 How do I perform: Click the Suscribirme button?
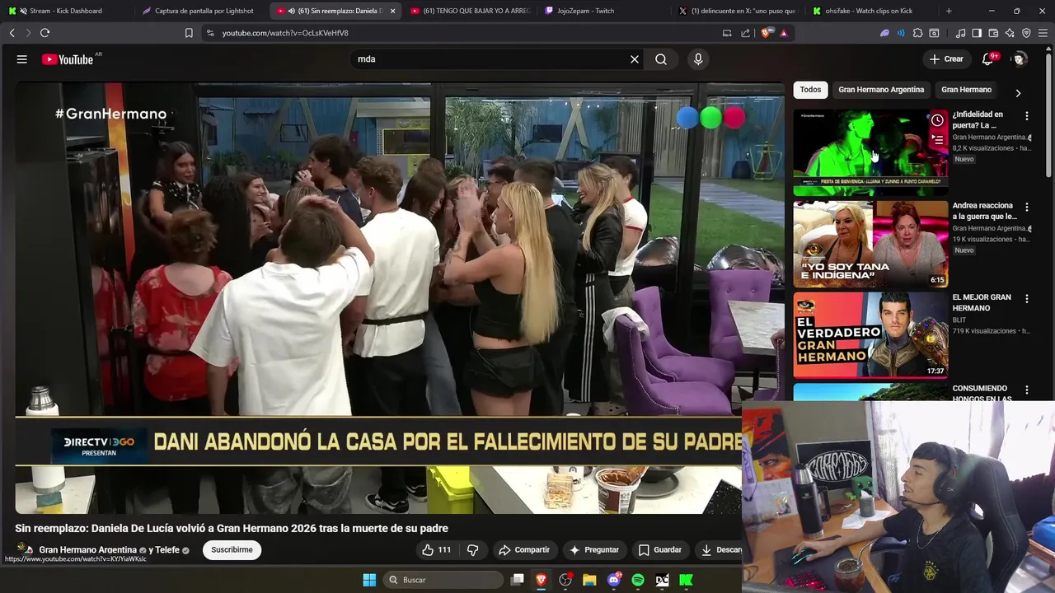click(x=232, y=550)
